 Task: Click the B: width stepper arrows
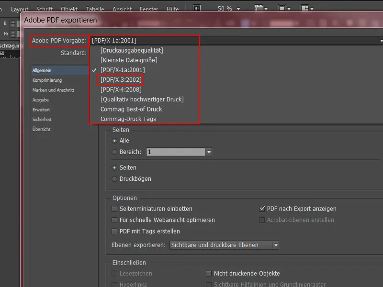[13, 23]
